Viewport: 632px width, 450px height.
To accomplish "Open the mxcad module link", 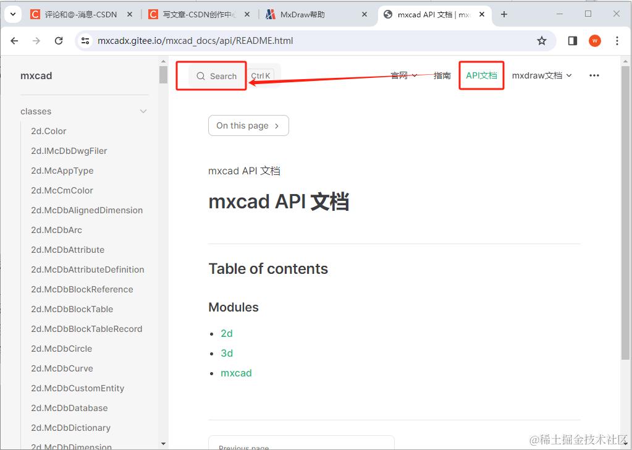I will pos(236,373).
